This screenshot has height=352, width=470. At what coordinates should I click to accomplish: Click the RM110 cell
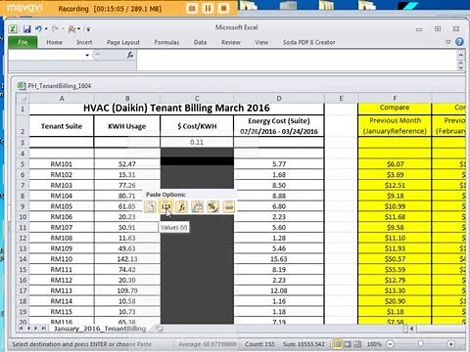(62, 259)
